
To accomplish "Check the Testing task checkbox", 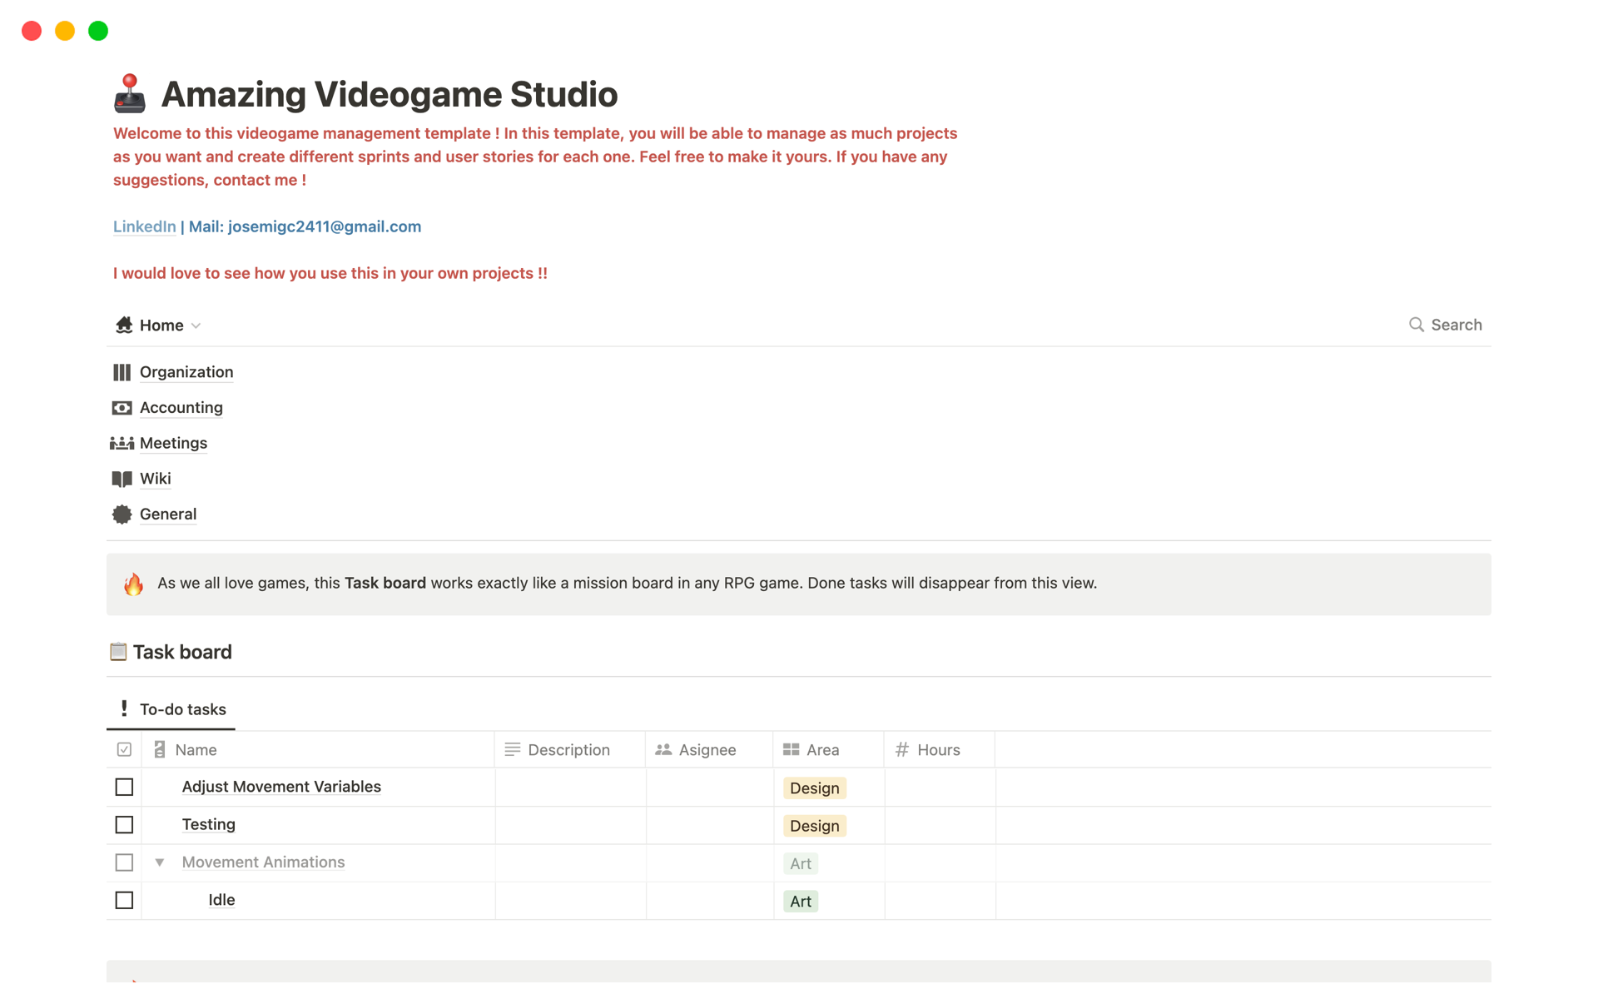I will point(124,825).
